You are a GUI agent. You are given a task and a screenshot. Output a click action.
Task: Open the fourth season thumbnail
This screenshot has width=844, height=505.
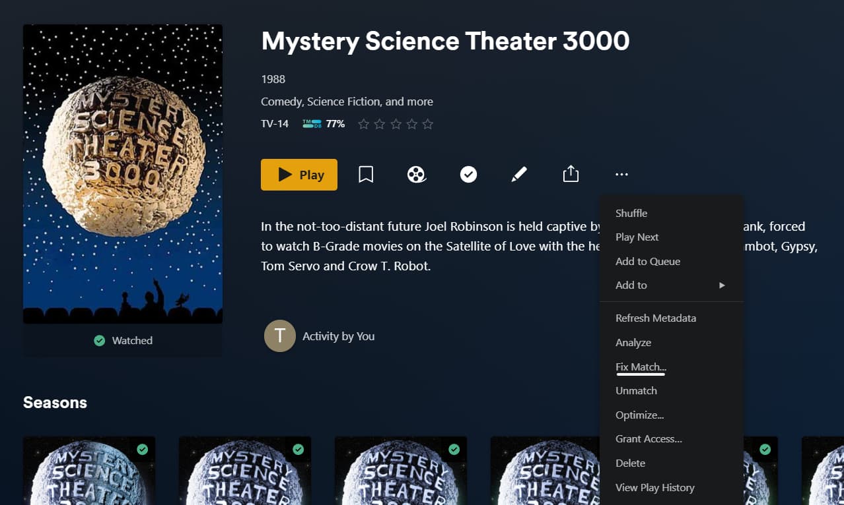click(x=545, y=471)
